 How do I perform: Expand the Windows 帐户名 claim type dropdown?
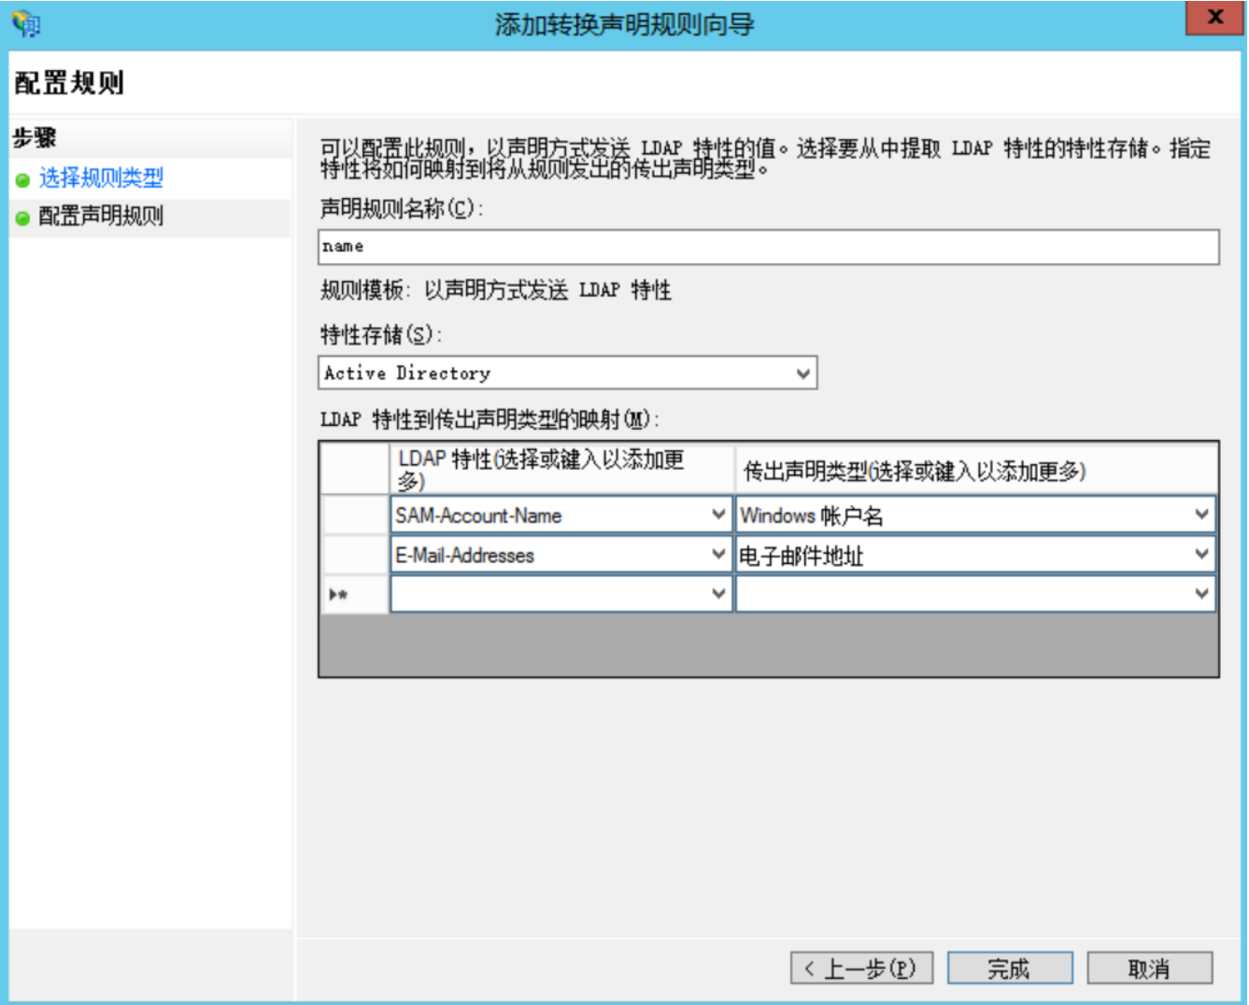pos(1201,515)
